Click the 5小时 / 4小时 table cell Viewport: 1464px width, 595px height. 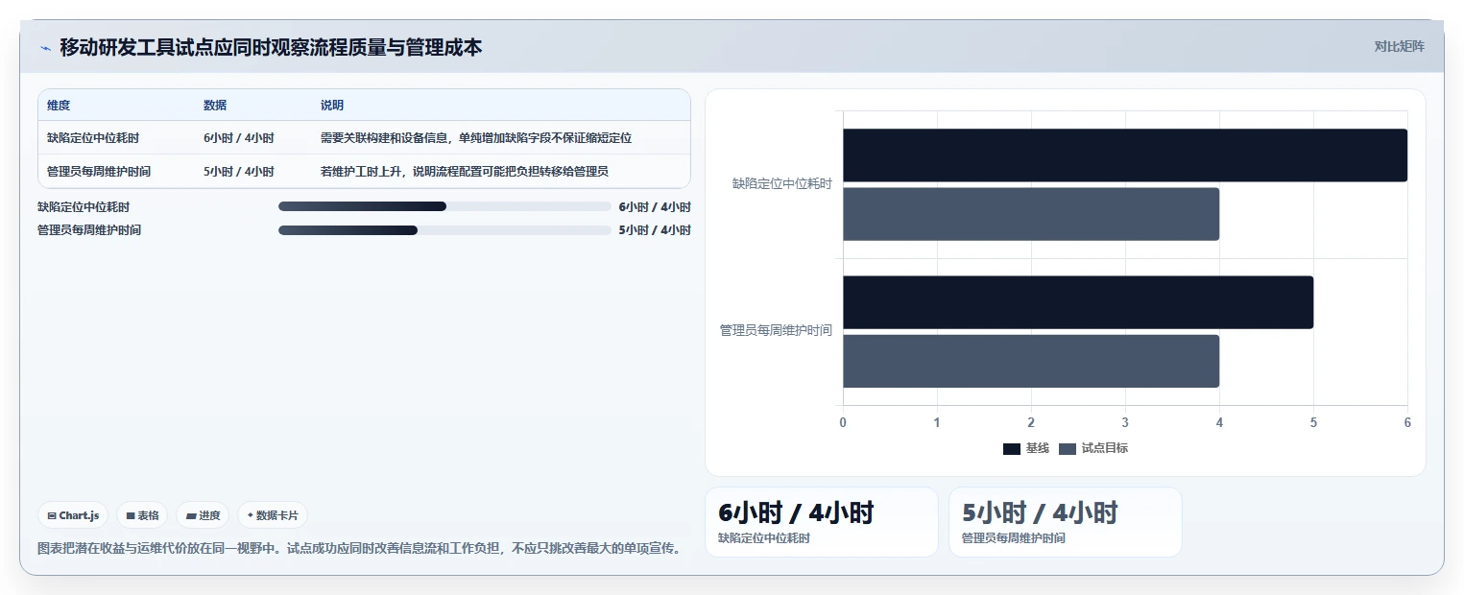pos(239,172)
